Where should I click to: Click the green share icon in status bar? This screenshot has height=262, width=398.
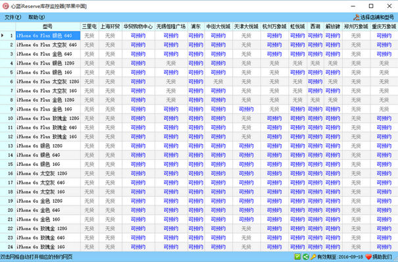306,257
